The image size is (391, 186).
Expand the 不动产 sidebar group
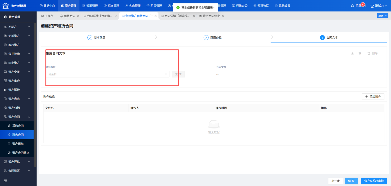tap(17, 27)
